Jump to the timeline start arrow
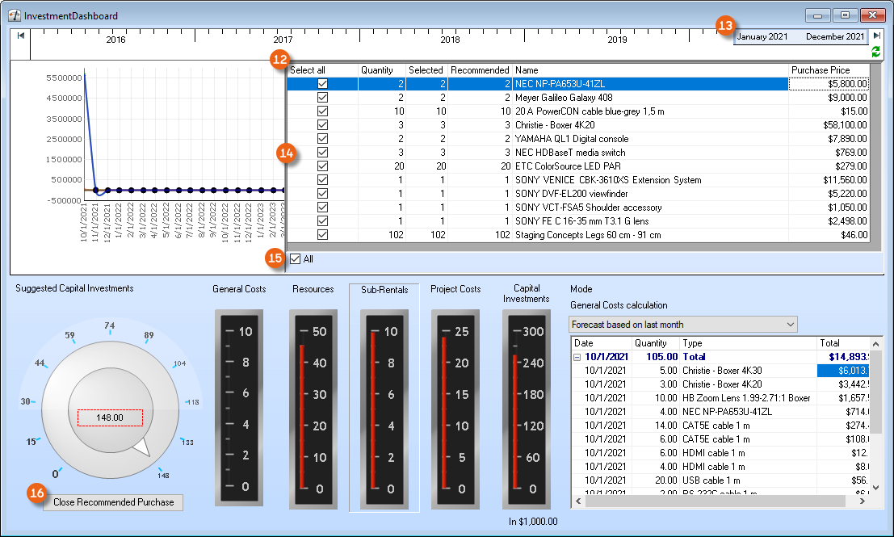Image resolution: width=894 pixels, height=537 pixels. (x=20, y=36)
